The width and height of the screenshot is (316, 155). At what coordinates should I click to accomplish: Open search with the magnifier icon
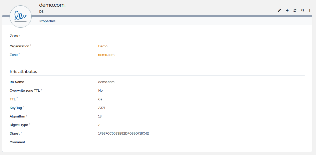pos(303,10)
